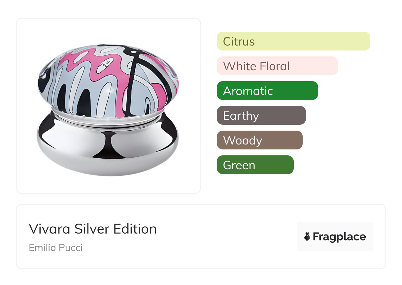The image size is (402, 285).
Task: Click the Aromatic text label
Action: (248, 91)
